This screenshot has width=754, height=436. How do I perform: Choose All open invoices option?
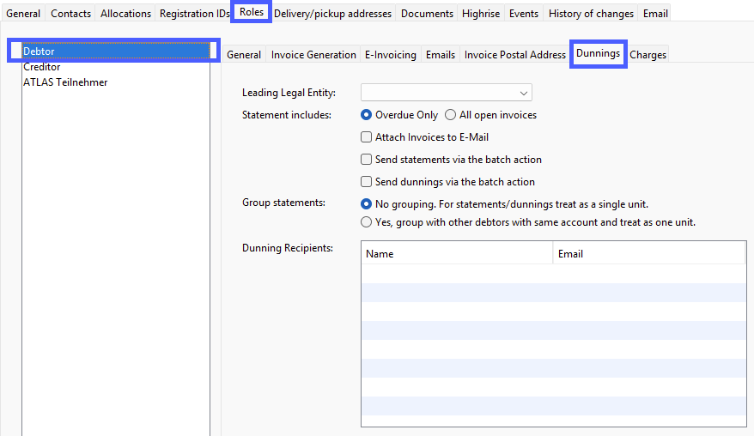451,115
